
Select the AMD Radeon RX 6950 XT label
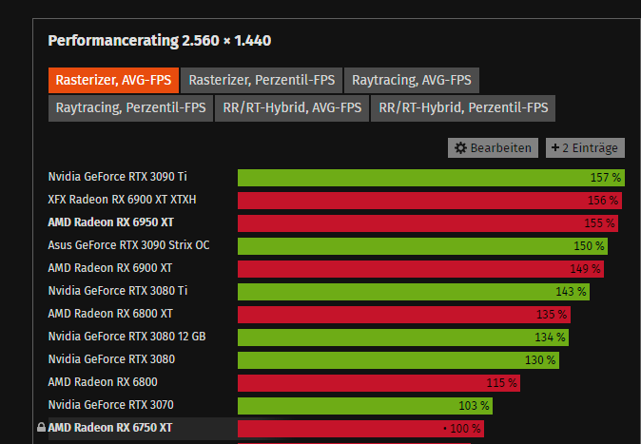[110, 222]
